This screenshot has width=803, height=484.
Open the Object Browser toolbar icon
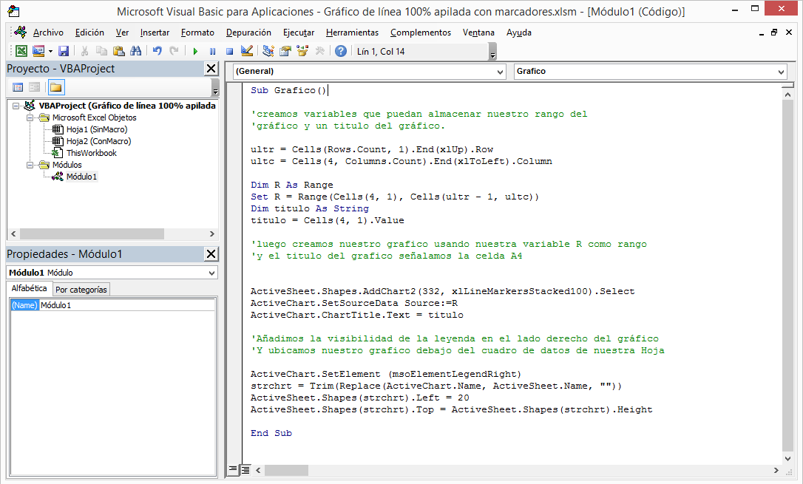point(302,51)
